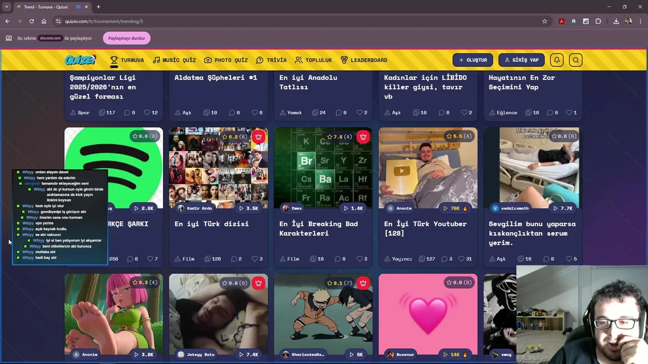Open En İyi Türk Youtuber thumbnail
Image resolution: width=648 pixels, height=364 pixels.
point(428,168)
